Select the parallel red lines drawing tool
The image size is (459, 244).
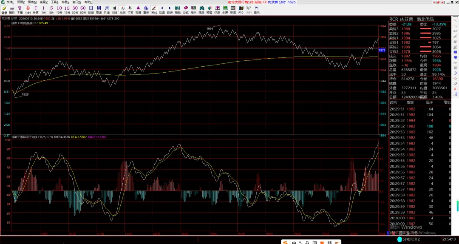pos(456,79)
